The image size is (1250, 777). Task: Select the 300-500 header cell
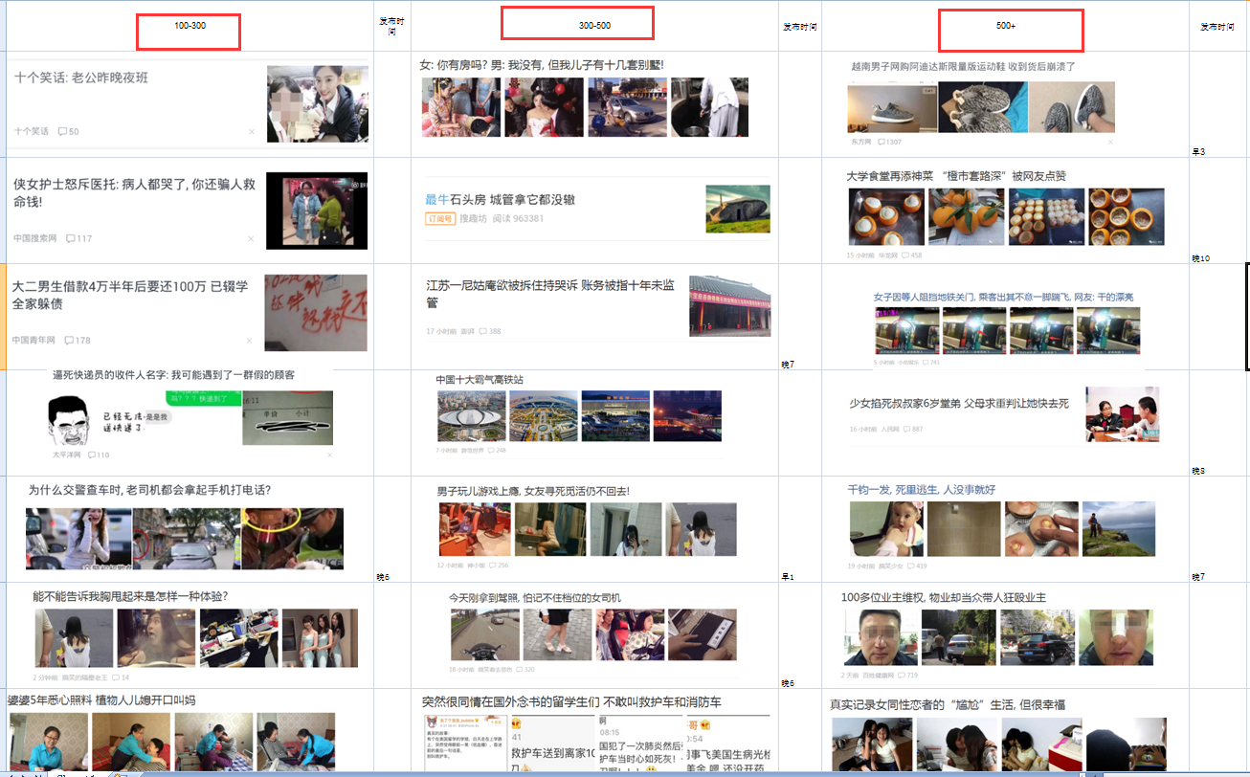[595, 26]
